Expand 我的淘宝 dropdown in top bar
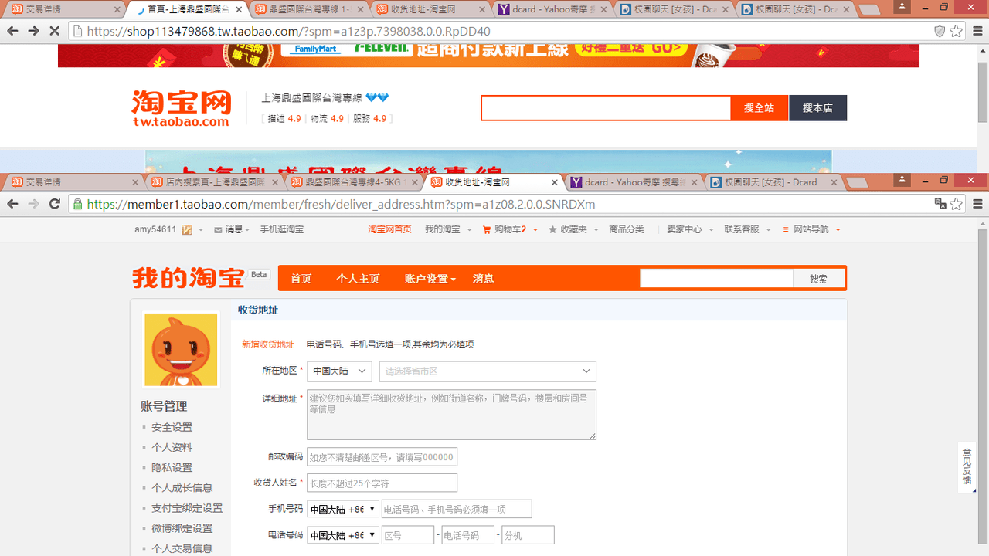The width and height of the screenshot is (989, 556). click(x=448, y=229)
